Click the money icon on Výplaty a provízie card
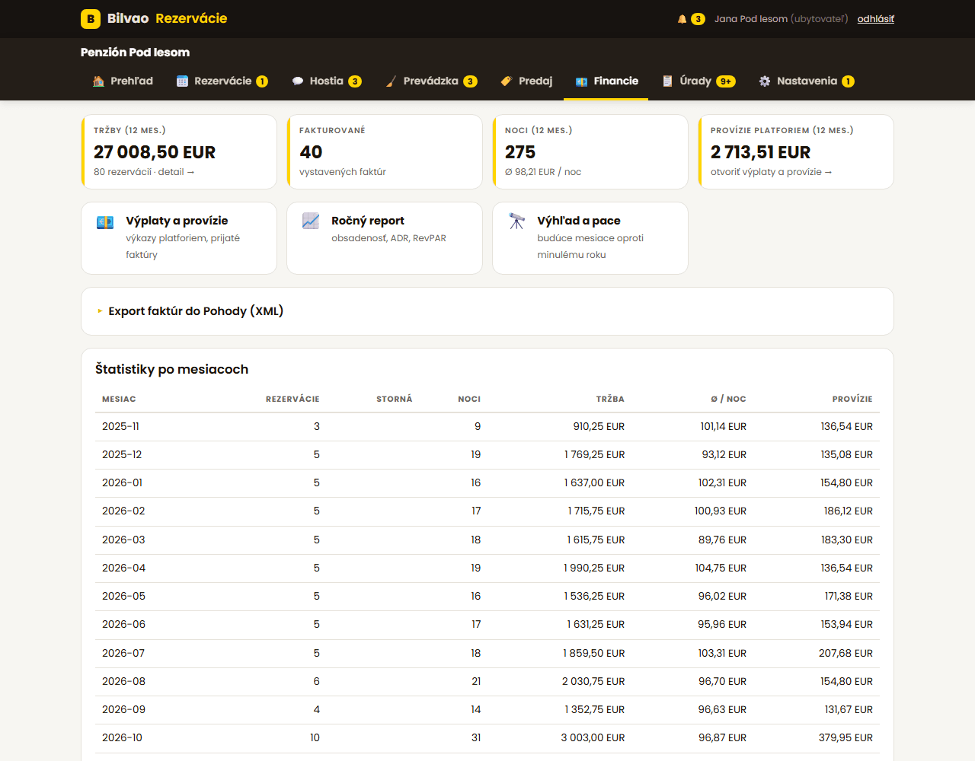The height and width of the screenshot is (761, 975). (105, 222)
